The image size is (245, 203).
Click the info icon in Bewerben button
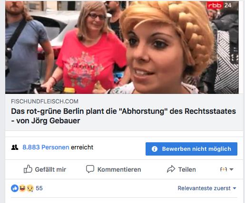coord(155,149)
